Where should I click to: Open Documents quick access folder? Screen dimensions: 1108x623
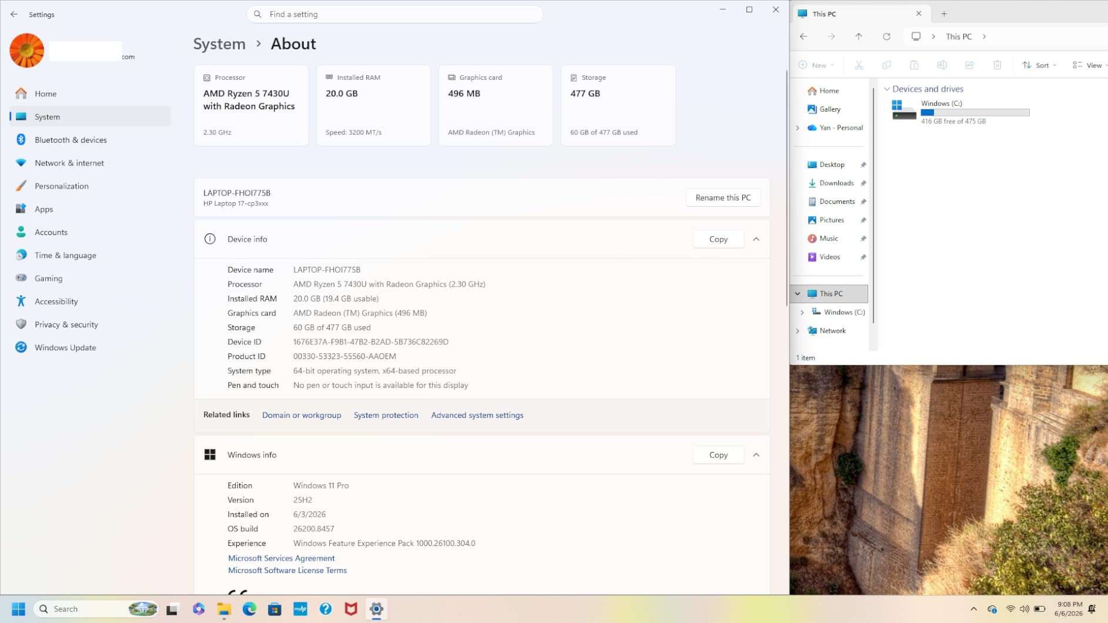coord(831,202)
